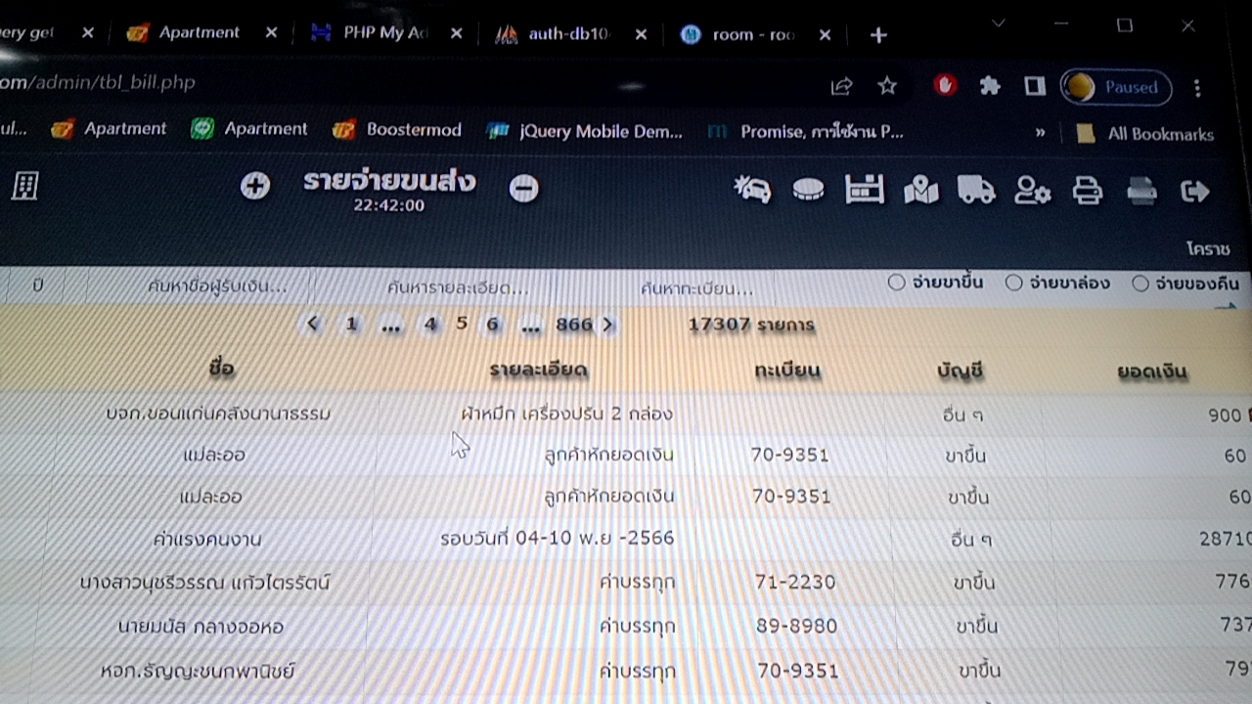Open the user settings gear icon

tap(1032, 191)
